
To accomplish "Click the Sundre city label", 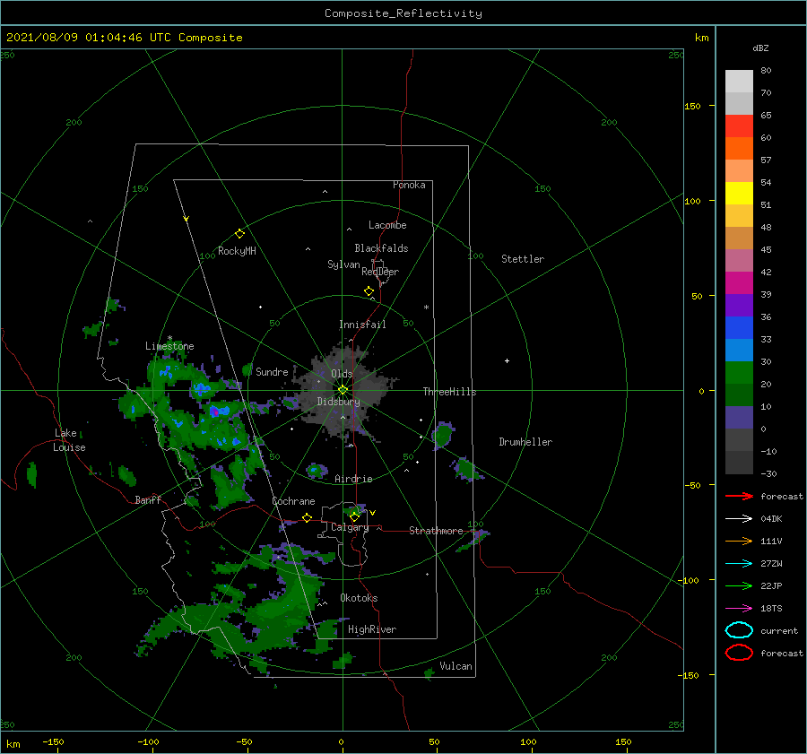I will (272, 372).
